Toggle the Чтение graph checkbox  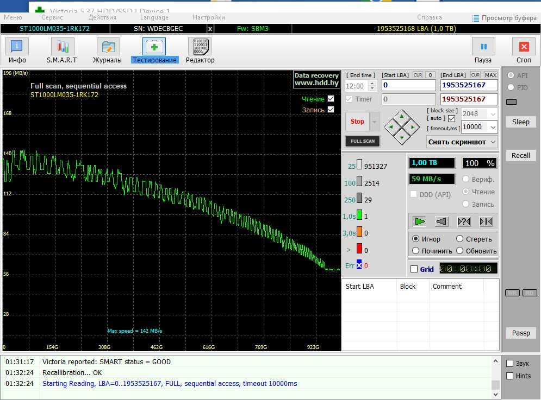[x=331, y=99]
